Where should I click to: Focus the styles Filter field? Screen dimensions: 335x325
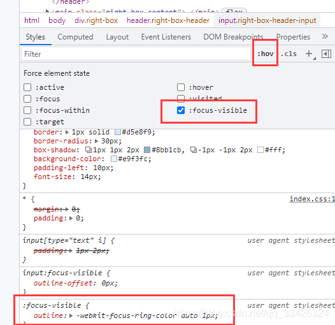click(136, 54)
